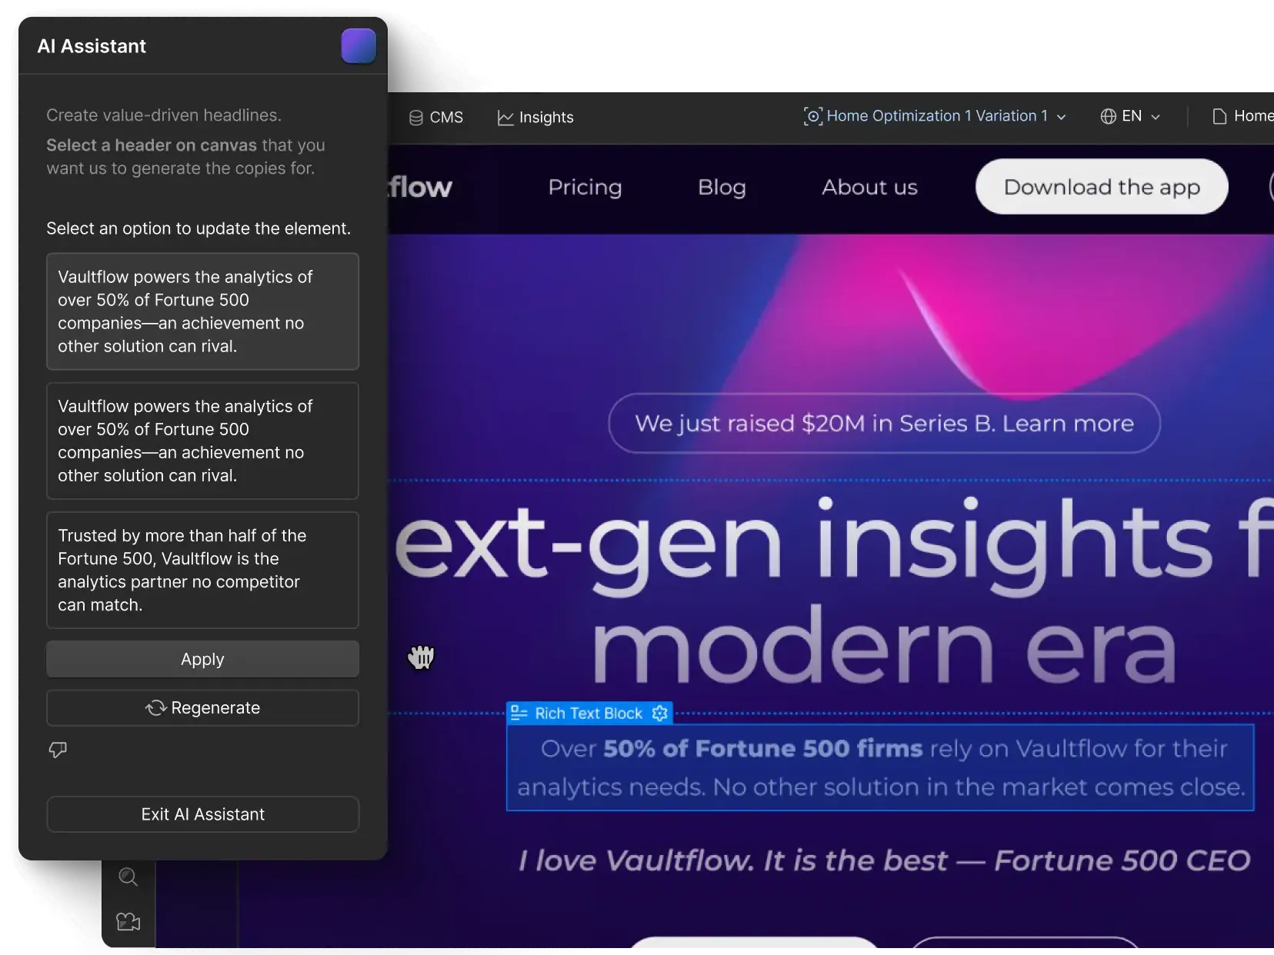Viewport: 1274px width, 955px height.
Task: Click the purple AI Assistant avatar square
Action: (359, 46)
